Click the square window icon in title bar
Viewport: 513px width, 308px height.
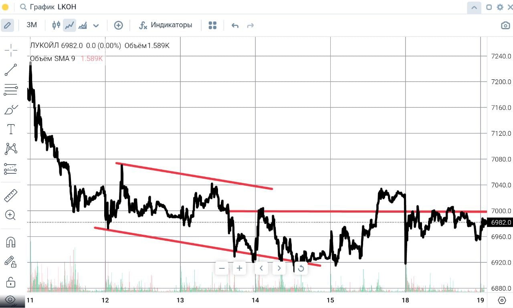coord(489,7)
